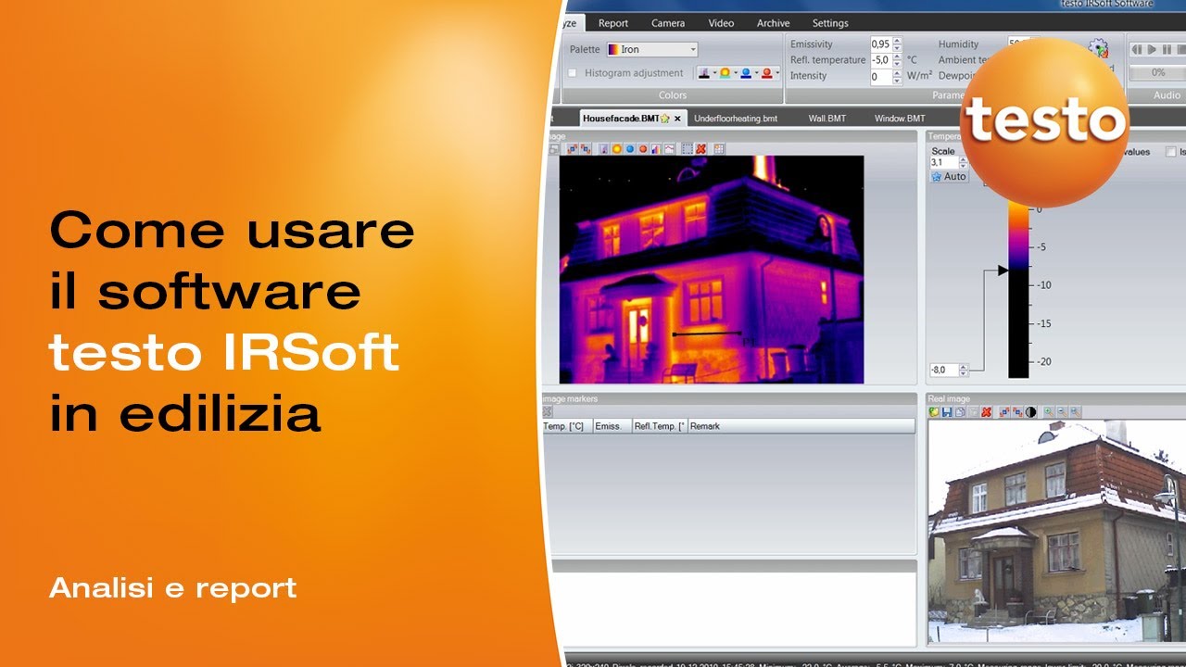The image size is (1186, 667).
Task: Enable the Histogram adjustment checkbox
Action: [x=573, y=73]
